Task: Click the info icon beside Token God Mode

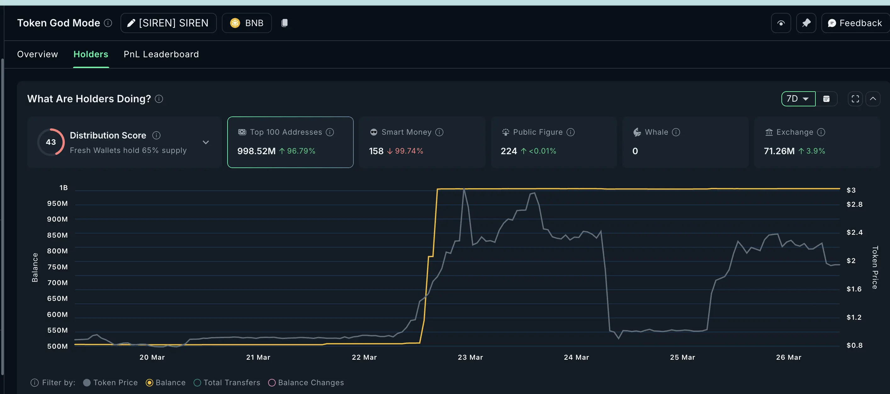Action: [108, 23]
